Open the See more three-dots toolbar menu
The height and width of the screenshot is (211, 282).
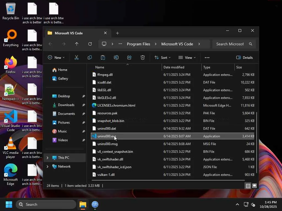(207, 58)
